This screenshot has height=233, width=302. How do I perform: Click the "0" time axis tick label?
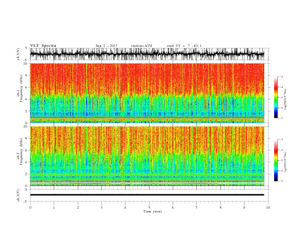pos(30,207)
